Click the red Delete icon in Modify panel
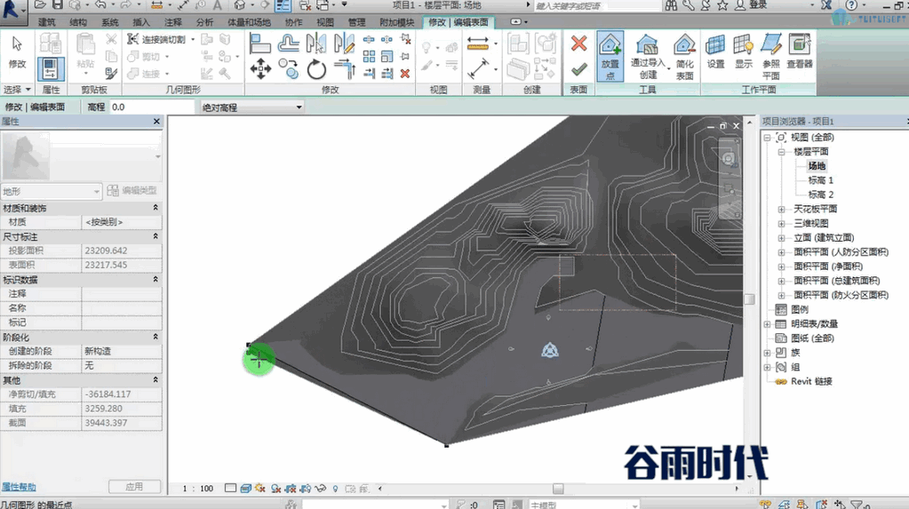 pyautogui.click(x=405, y=74)
